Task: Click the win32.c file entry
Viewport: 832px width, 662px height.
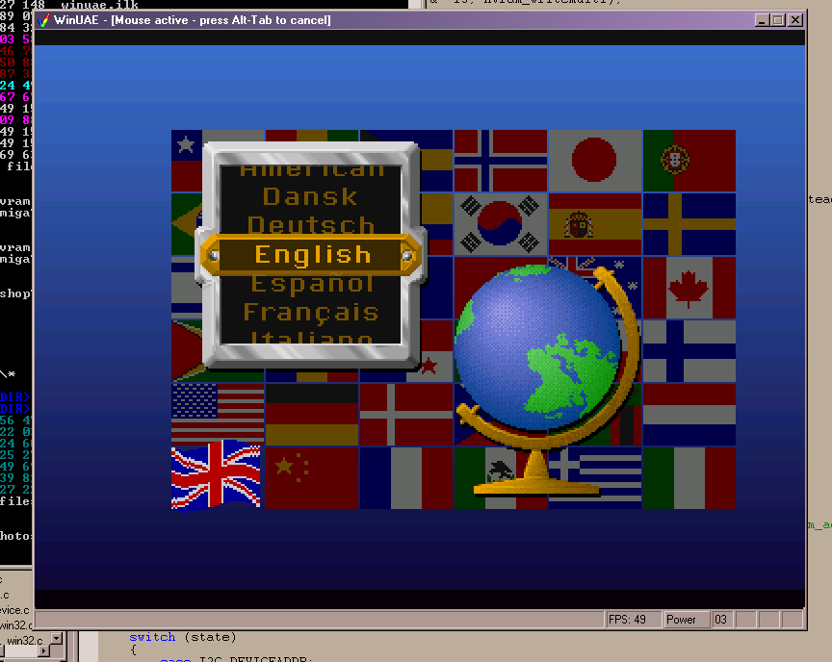Action: pyautogui.click(x=24, y=641)
